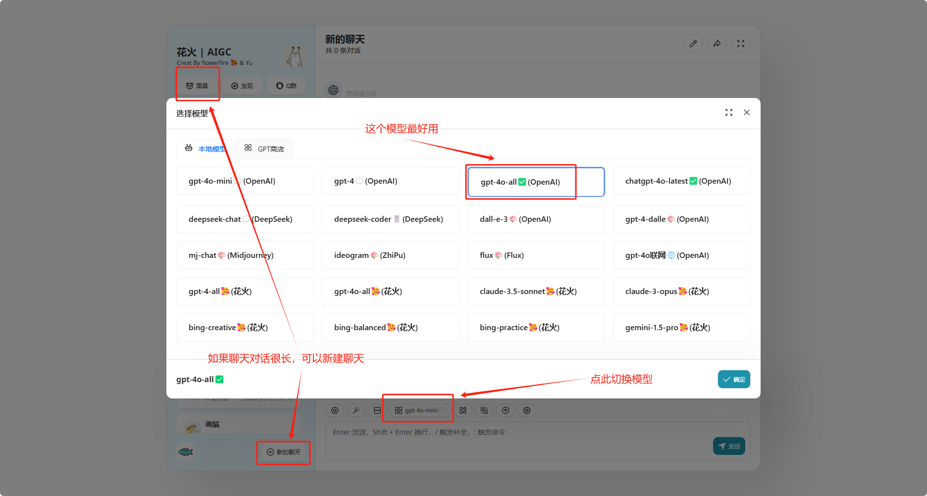
Task: Close the 选择模型 dialog
Action: pos(747,112)
